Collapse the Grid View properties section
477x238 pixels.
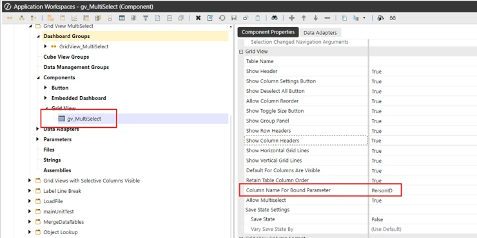pos(241,52)
